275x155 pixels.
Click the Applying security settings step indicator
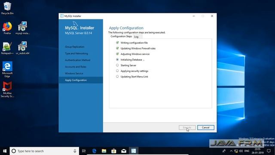pyautogui.click(x=117, y=71)
